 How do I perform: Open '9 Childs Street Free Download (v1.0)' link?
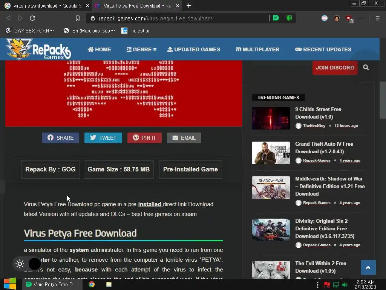pos(318,113)
